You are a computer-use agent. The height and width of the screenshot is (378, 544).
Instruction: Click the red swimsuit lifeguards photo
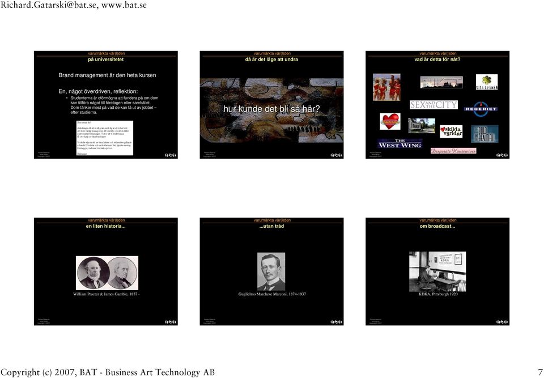[x=387, y=87]
